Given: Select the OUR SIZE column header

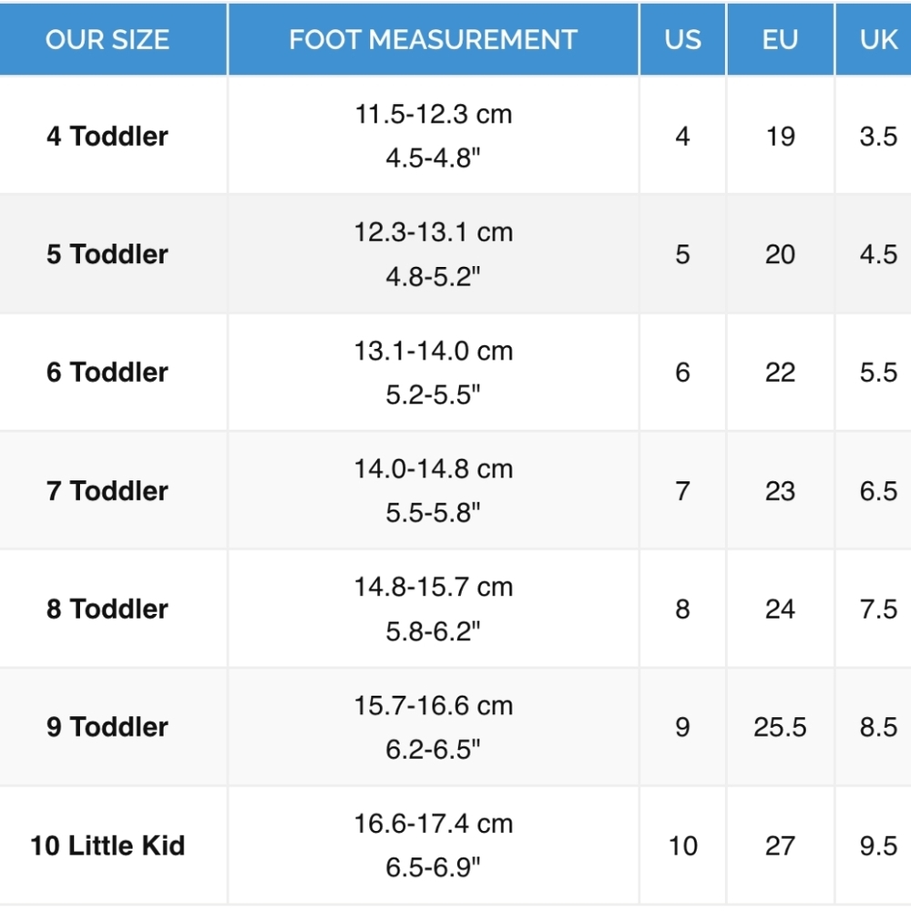Looking at the screenshot, I should point(107,39).
